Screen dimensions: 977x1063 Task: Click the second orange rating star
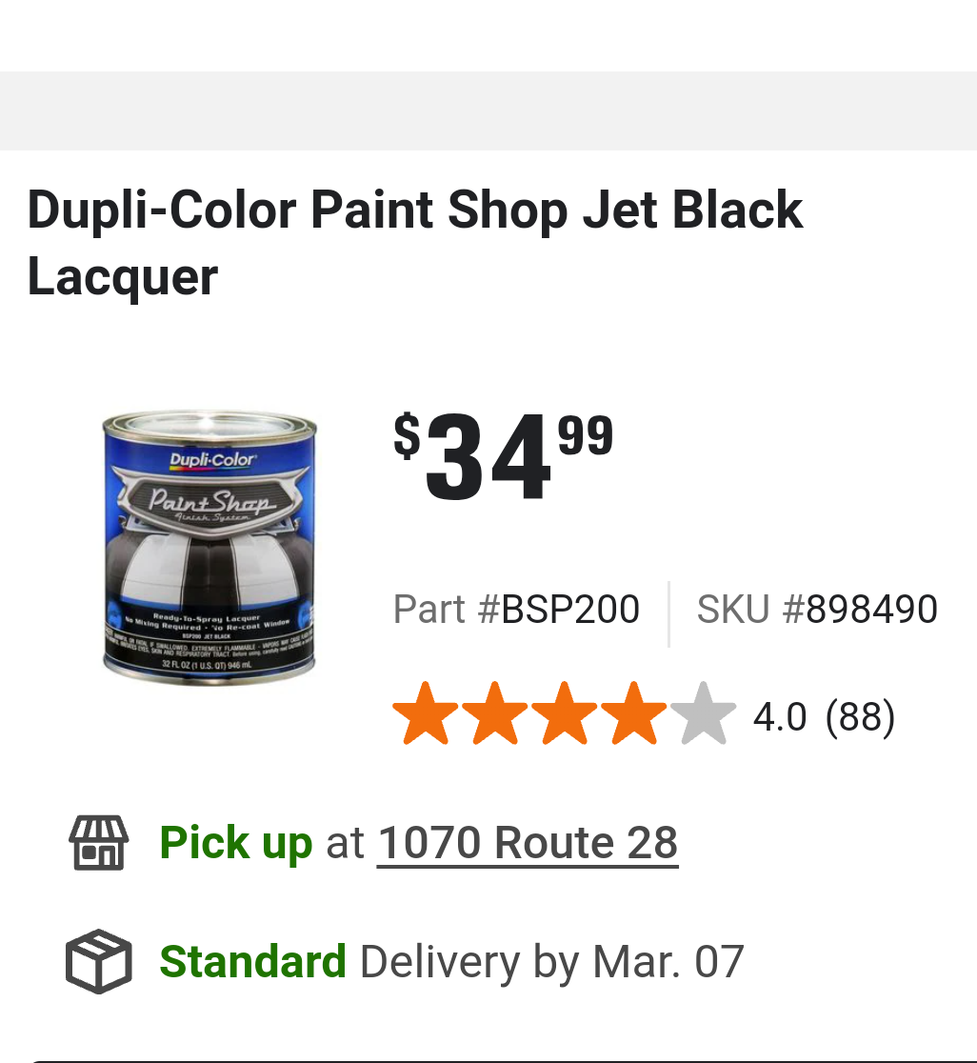(x=495, y=713)
